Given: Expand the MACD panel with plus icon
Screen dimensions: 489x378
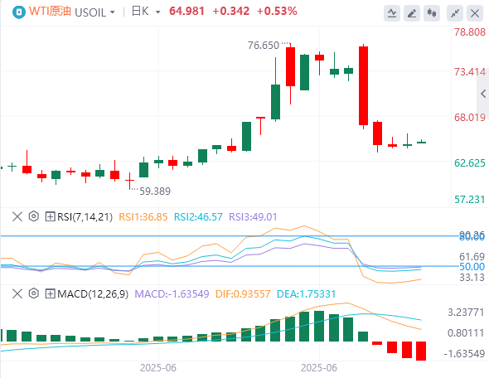Looking at the screenshot, I should tap(50, 293).
